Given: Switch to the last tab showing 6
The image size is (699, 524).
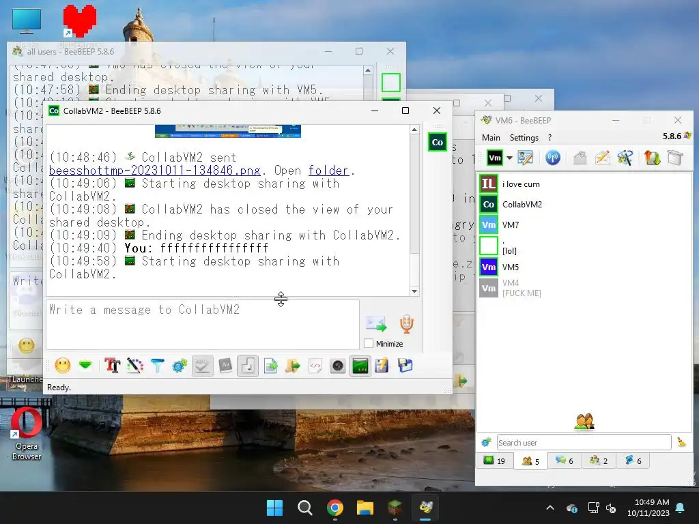Looking at the screenshot, I should [633, 461].
